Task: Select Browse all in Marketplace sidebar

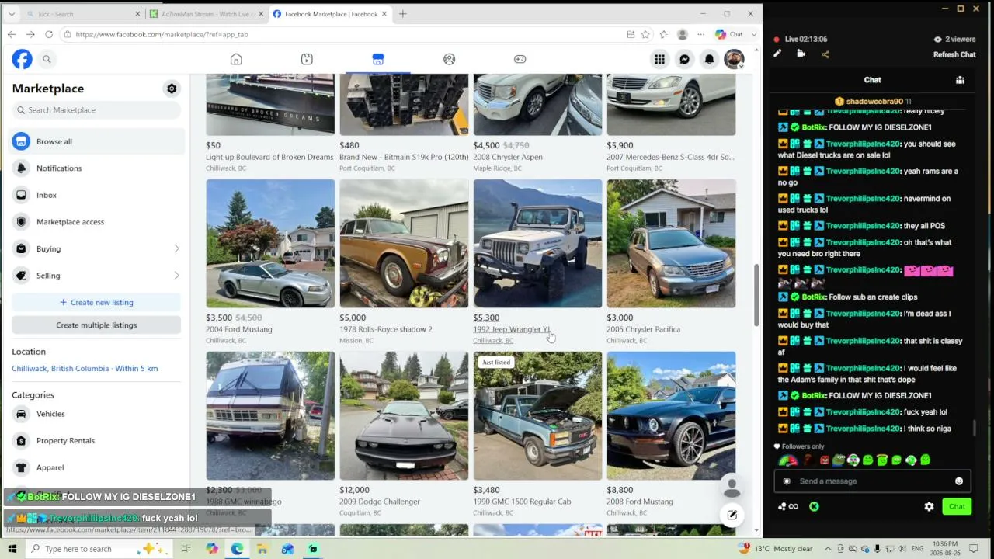Action: coord(96,141)
